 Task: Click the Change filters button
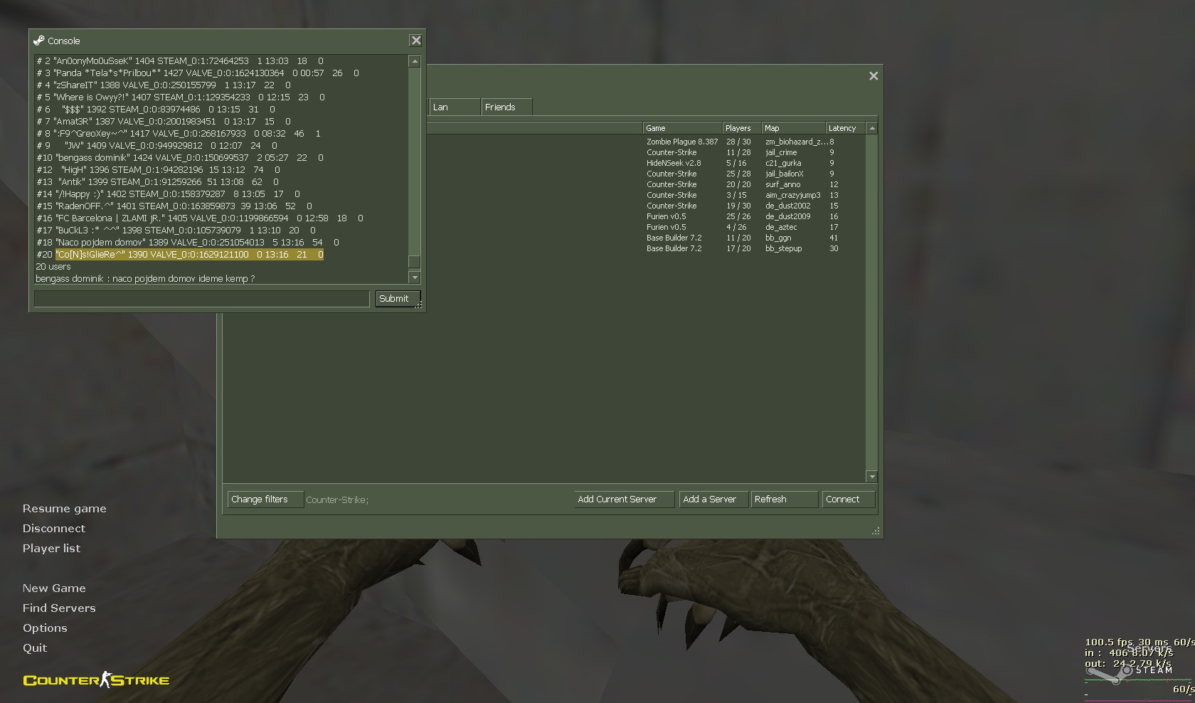[x=265, y=499]
